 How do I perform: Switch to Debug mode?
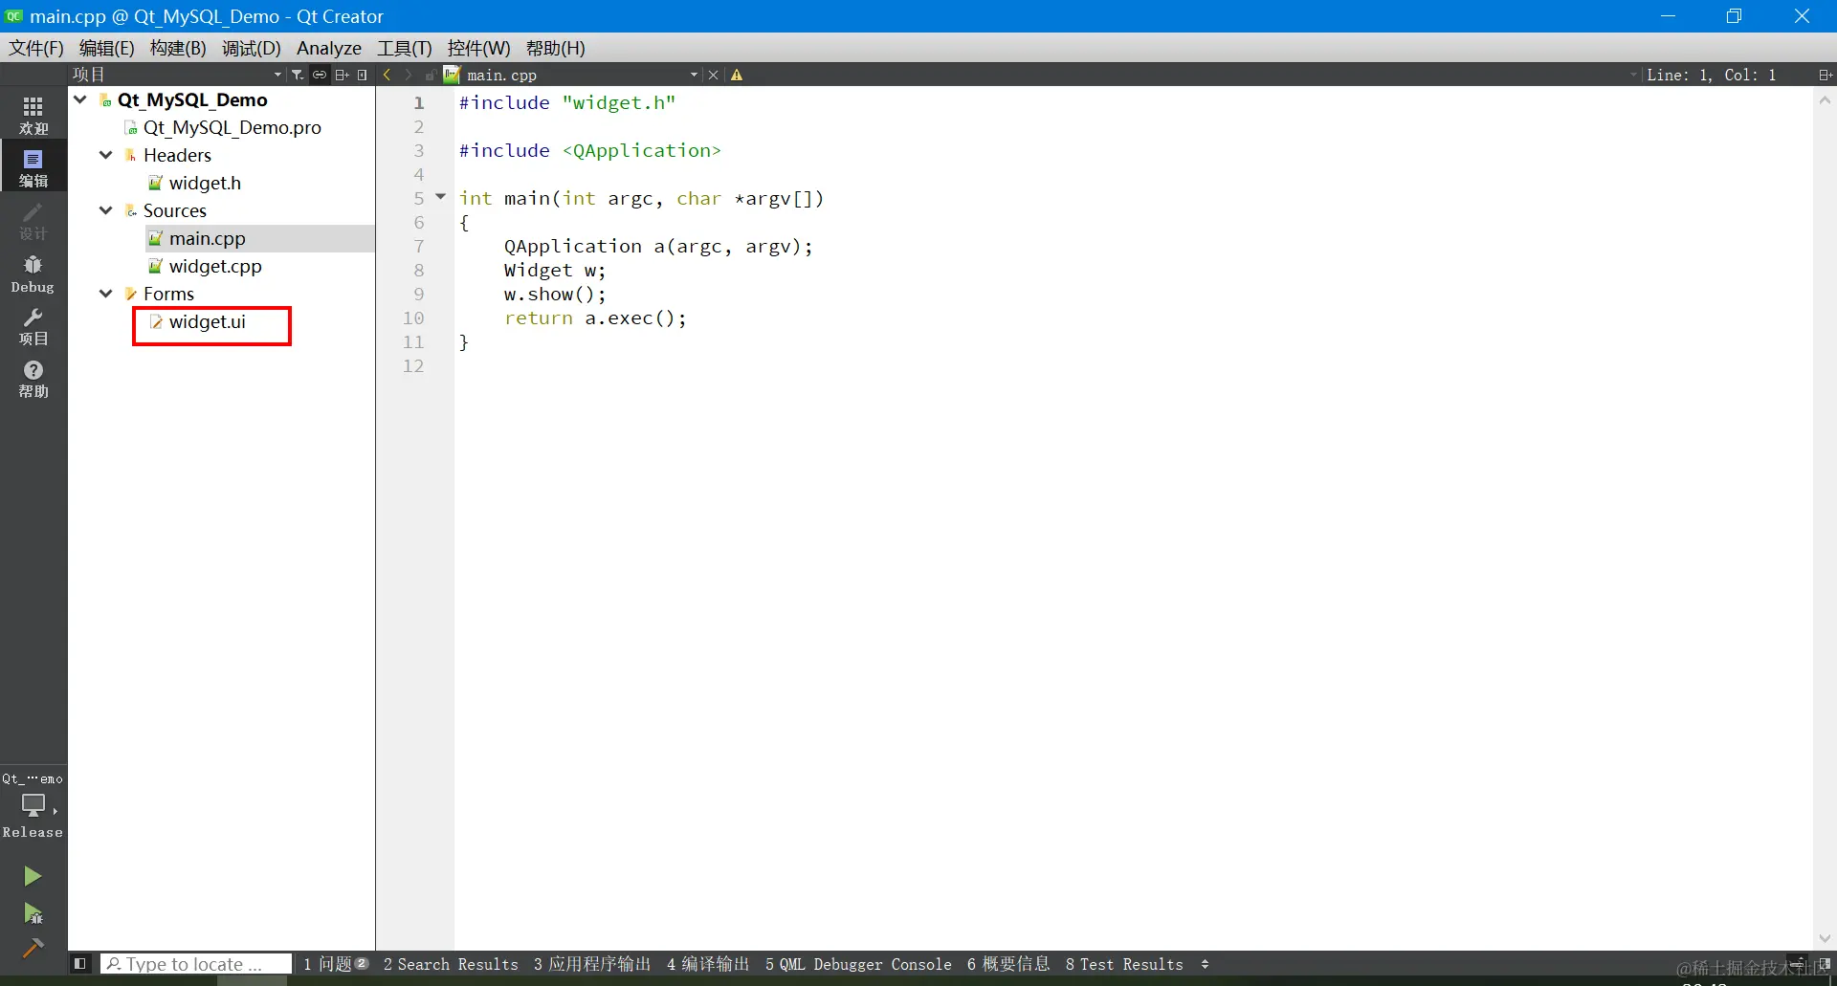(x=33, y=274)
